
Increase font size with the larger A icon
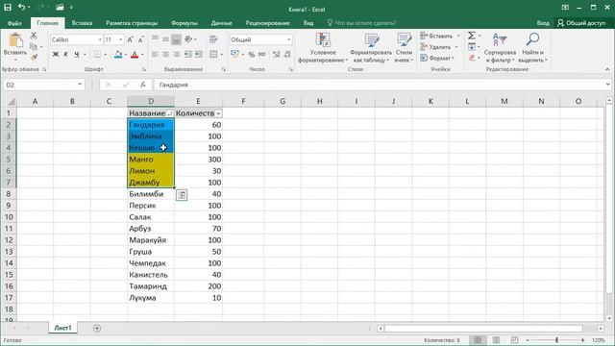pyautogui.click(x=131, y=39)
